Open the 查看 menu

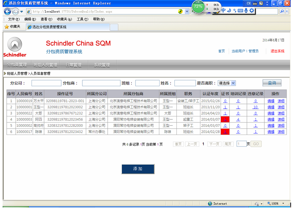[46, 19]
